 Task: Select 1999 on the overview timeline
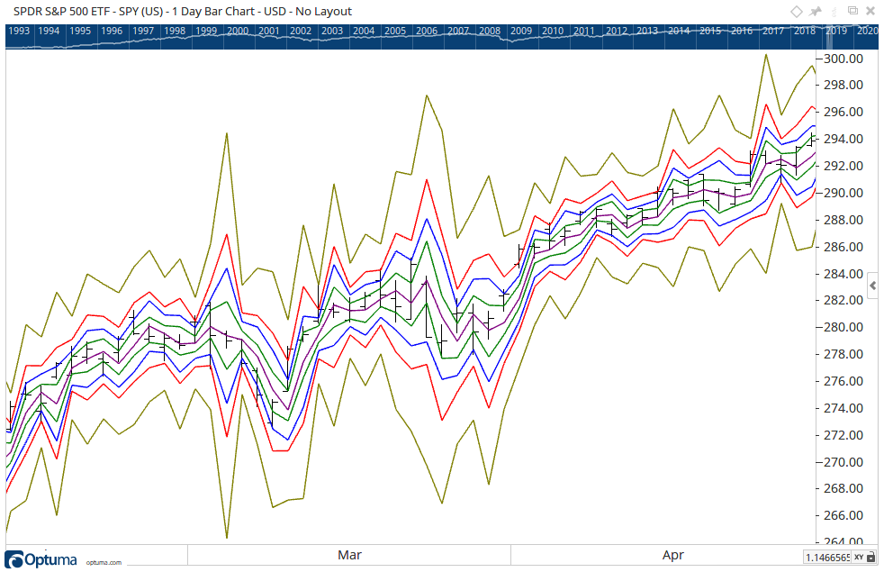click(206, 31)
